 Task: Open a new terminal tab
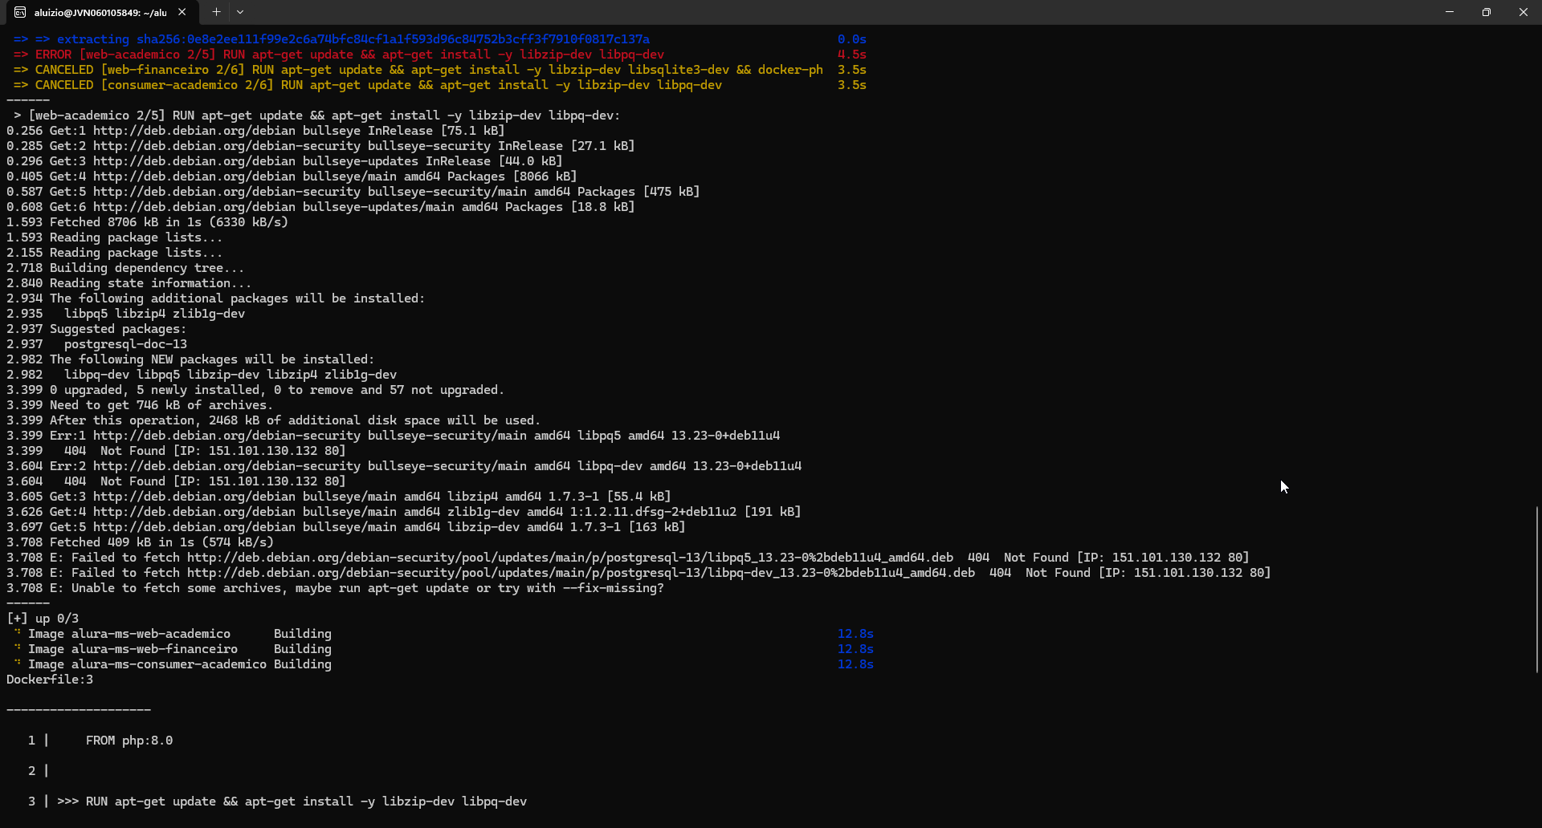pyautogui.click(x=216, y=12)
